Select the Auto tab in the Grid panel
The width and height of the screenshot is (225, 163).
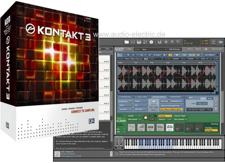(210, 99)
